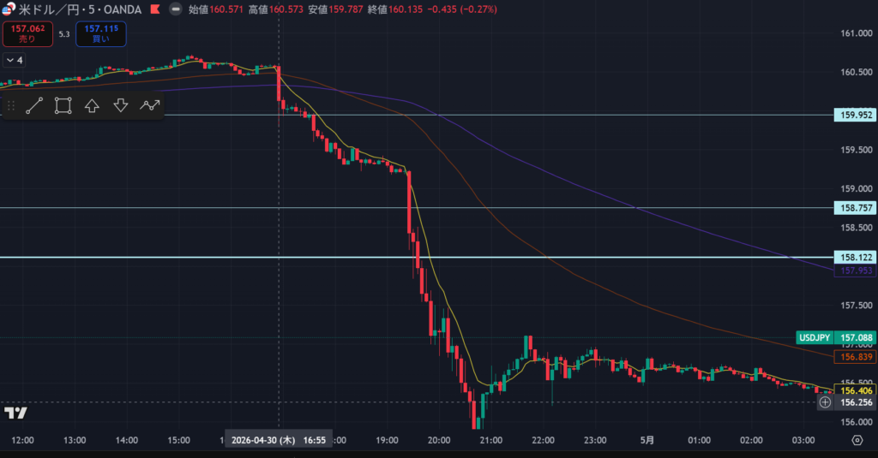This screenshot has width=878, height=458.
Task: Click the TradingView logo
Action: coord(15,413)
